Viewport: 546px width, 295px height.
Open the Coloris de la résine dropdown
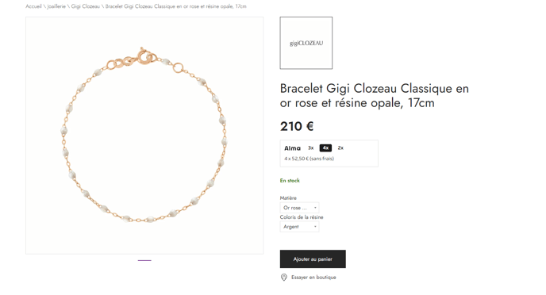point(299,227)
